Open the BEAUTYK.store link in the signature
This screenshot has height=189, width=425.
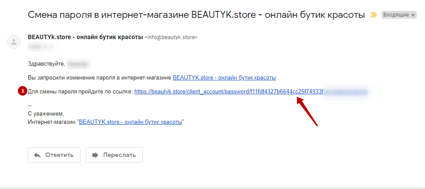[x=131, y=122]
